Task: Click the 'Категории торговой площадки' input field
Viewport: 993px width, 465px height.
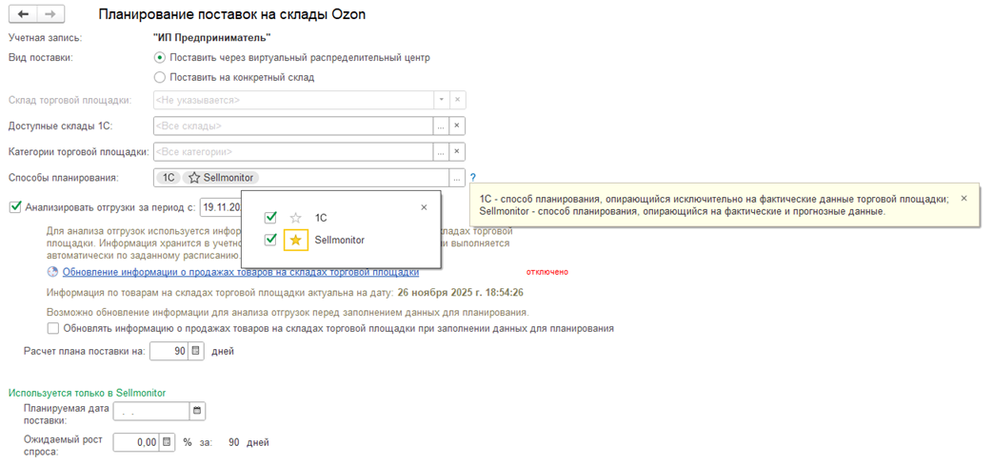Action: (293, 152)
